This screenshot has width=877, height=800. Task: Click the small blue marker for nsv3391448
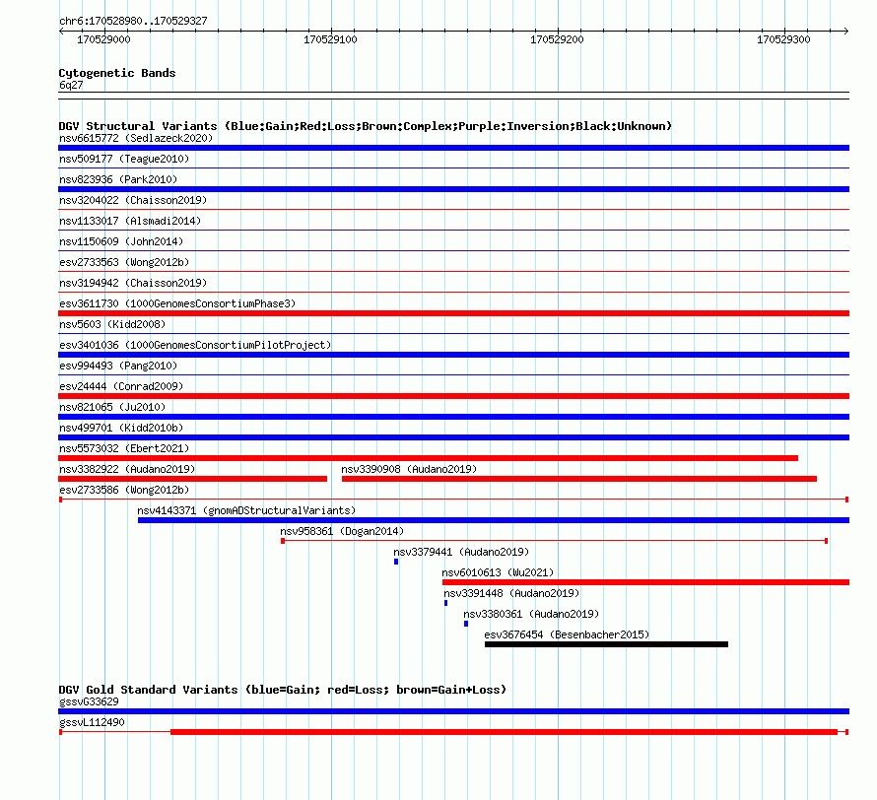pos(445,603)
